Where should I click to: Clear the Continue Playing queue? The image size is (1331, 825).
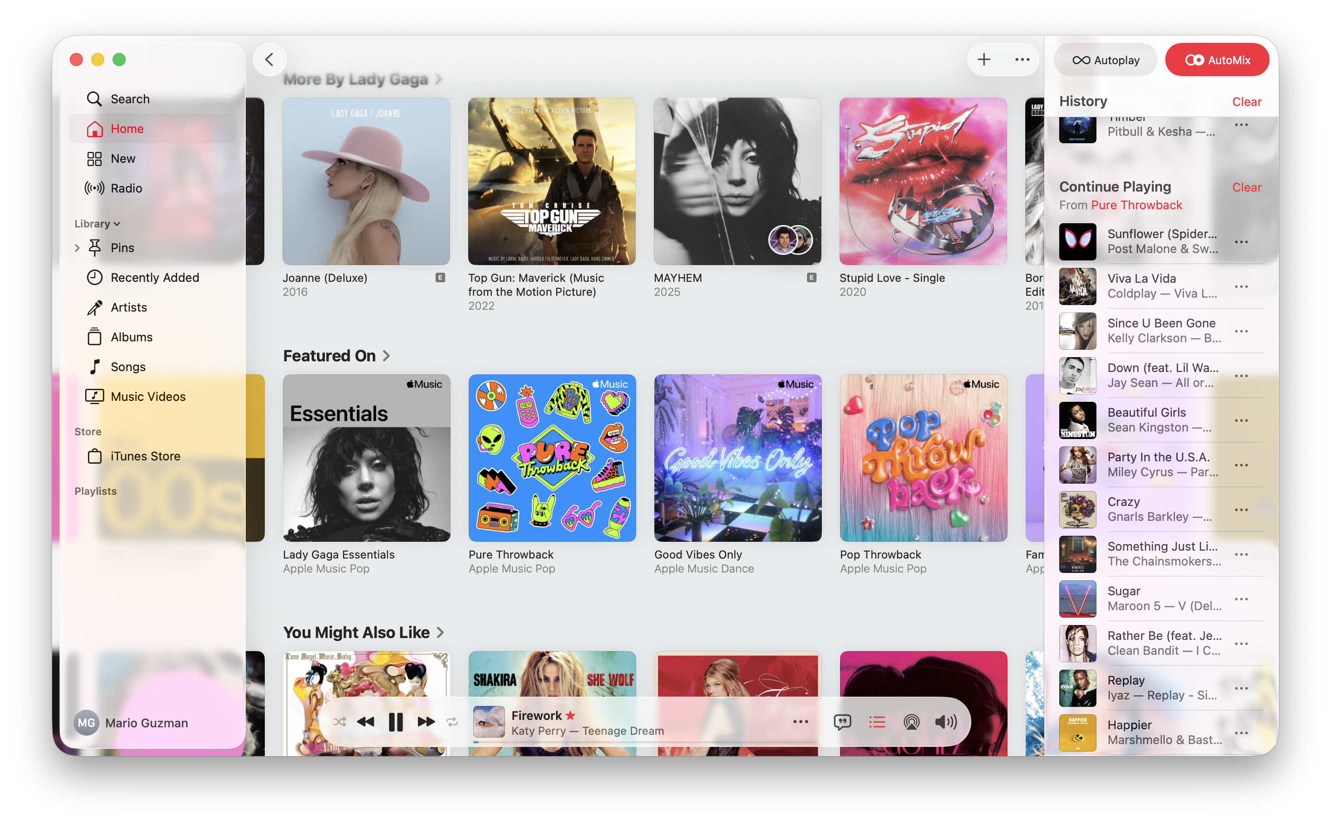[x=1246, y=187]
